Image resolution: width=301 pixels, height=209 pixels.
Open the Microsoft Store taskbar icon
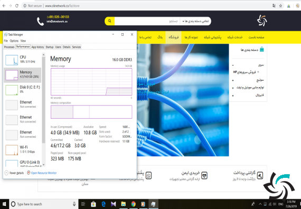[93, 204]
